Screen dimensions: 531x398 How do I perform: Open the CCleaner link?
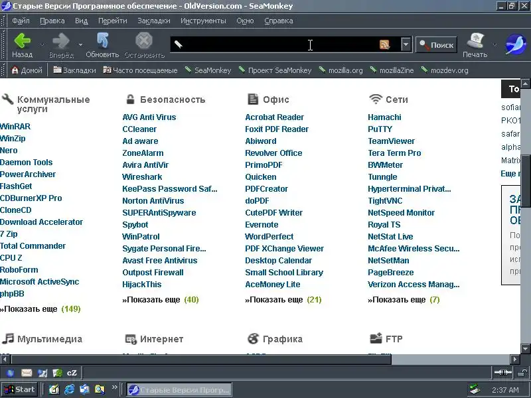pyautogui.click(x=139, y=129)
